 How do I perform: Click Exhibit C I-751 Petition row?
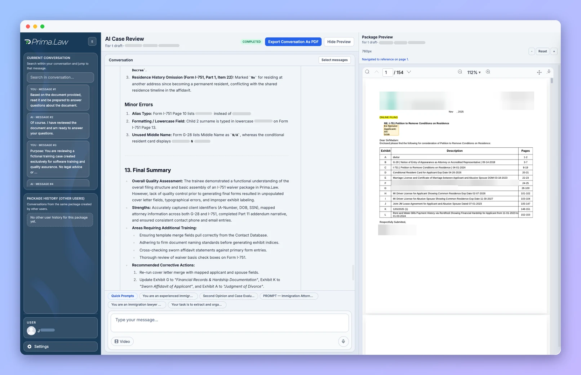(456, 168)
